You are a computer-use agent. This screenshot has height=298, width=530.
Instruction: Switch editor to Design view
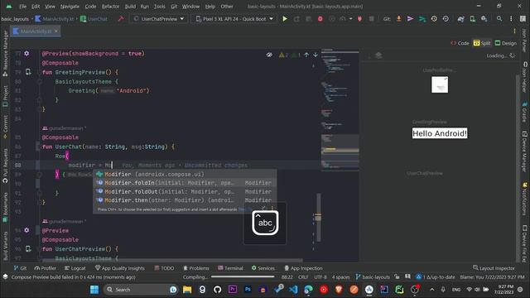coord(506,43)
